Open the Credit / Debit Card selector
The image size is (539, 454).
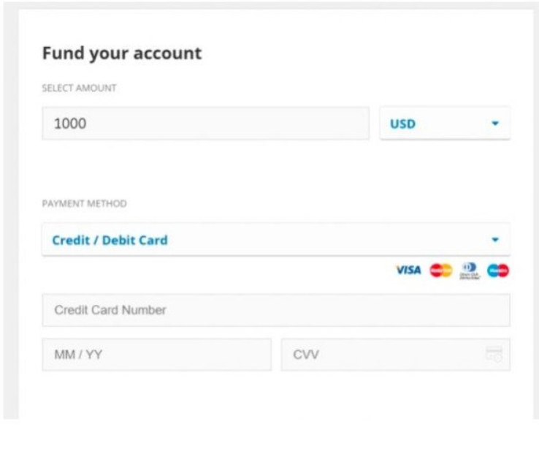pyautogui.click(x=276, y=240)
